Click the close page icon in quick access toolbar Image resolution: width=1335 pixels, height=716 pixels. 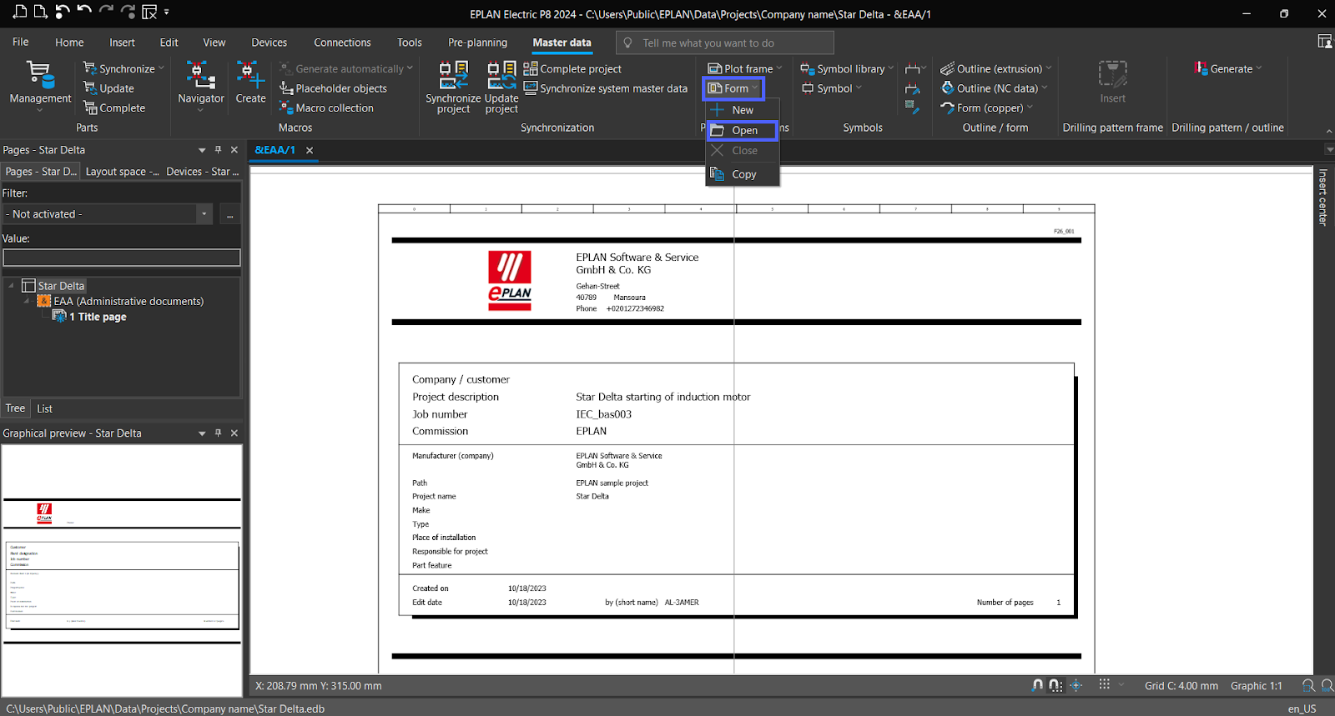point(149,12)
